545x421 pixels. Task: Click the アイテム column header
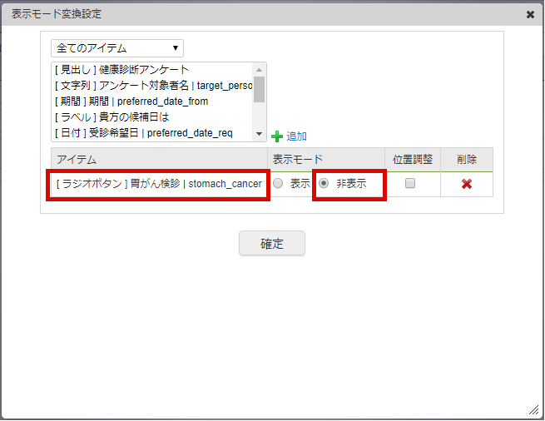(159, 160)
